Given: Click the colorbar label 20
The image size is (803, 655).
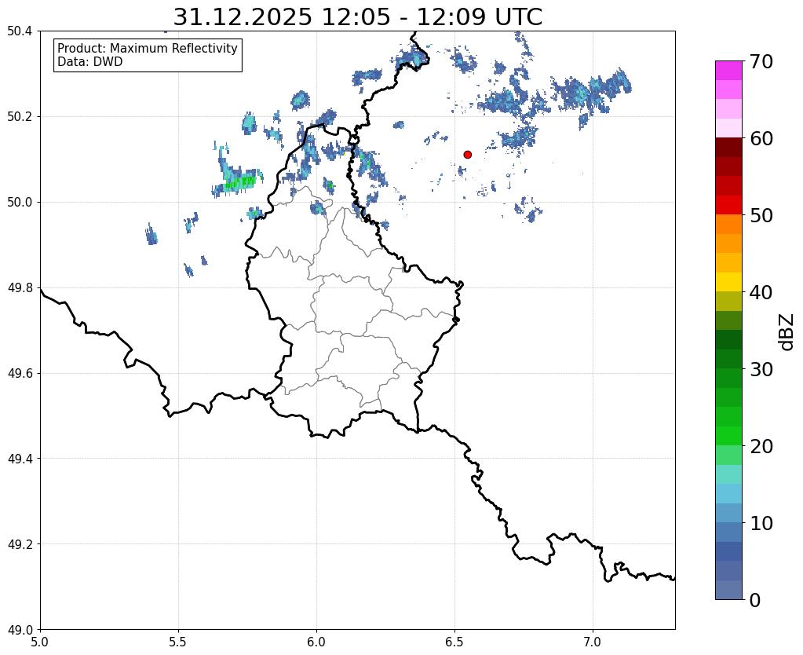Looking at the screenshot, I should click(761, 446).
